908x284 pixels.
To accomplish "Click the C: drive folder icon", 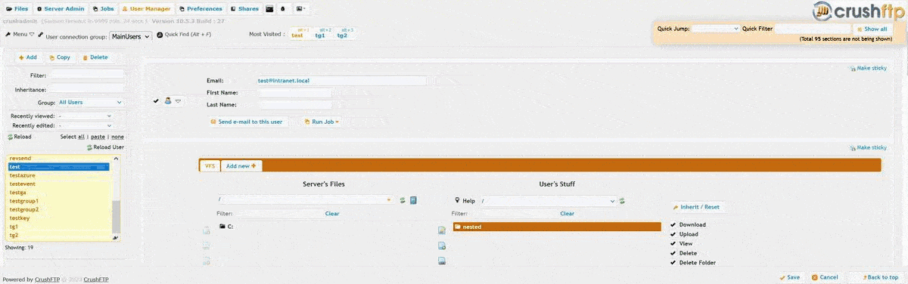I will point(222,226).
